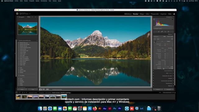Switch to Before/After view in the toolbar
This screenshot has height=112, width=199.
47,90
